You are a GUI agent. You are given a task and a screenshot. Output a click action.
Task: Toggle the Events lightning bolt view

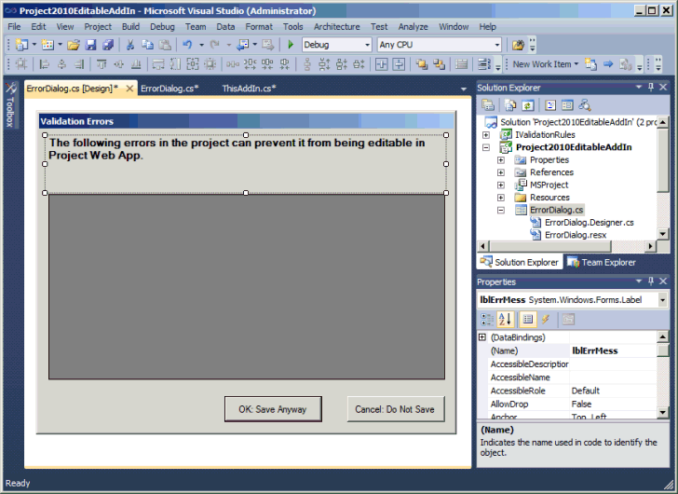click(546, 320)
